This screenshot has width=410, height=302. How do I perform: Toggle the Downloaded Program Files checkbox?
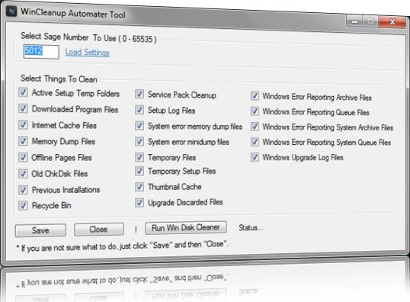(x=23, y=108)
